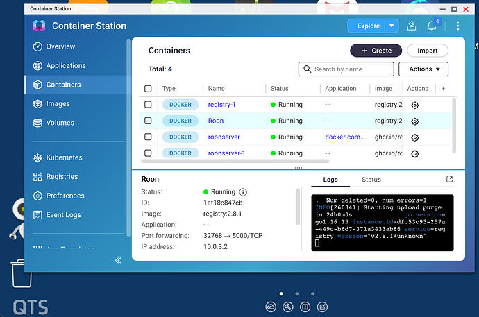Screen dimensions: 479x317
Task: Go to Applications in the sidebar
Action: (x=60, y=66)
